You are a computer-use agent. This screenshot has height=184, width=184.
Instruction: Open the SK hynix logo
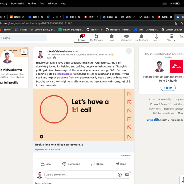point(176,66)
